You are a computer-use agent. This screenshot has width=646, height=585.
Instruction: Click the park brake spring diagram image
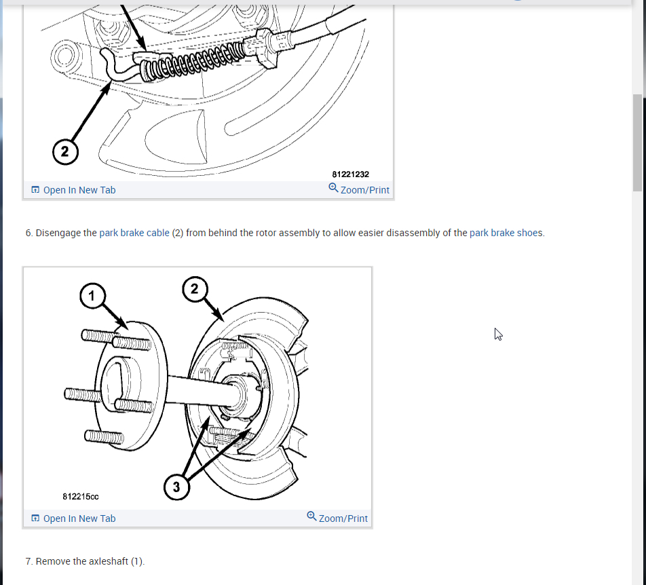[208, 93]
